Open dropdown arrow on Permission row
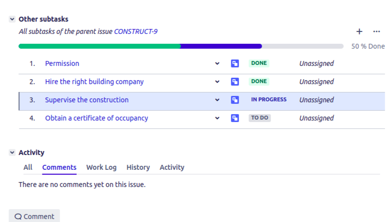The image size is (390, 222). pyautogui.click(x=217, y=63)
